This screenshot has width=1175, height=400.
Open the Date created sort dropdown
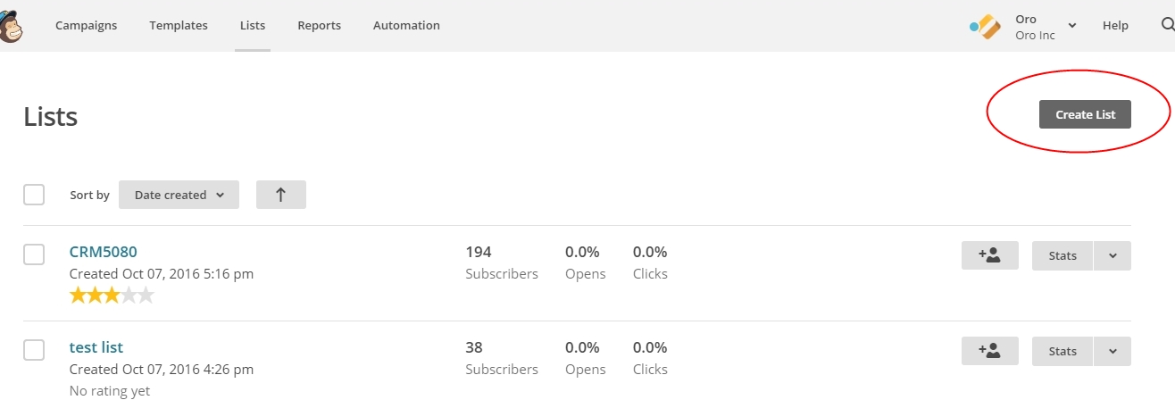179,195
